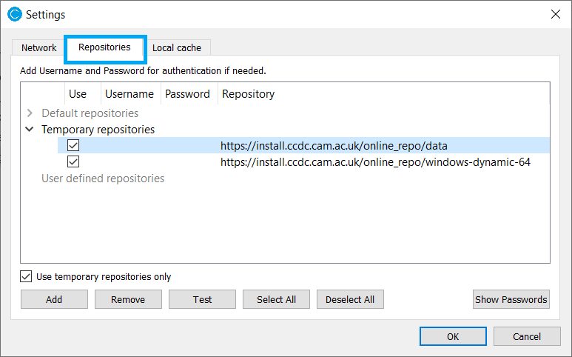This screenshot has width=572, height=357.
Task: Open the Local cache tab
Action: pyautogui.click(x=176, y=47)
